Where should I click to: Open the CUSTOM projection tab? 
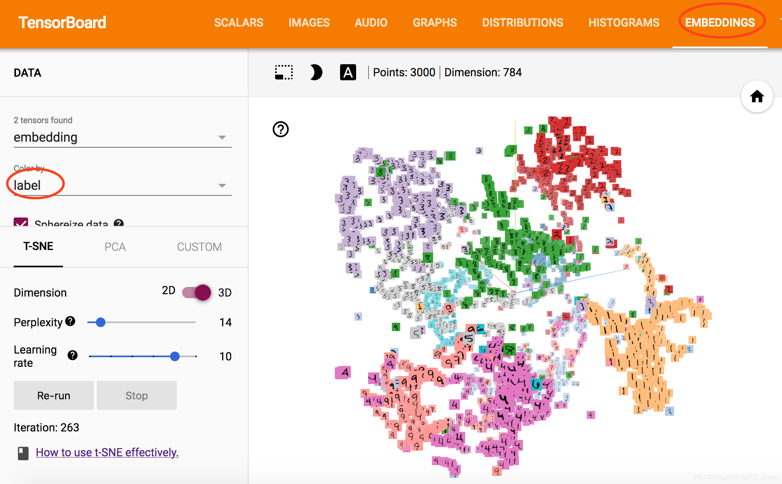click(199, 247)
